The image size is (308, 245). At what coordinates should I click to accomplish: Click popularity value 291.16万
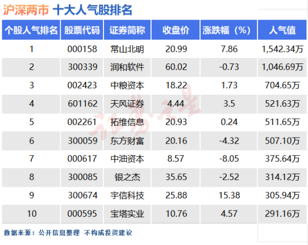[282, 214]
